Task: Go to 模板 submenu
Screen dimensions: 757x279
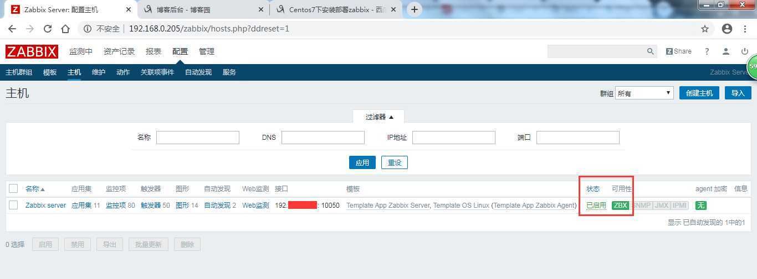Action: (x=50, y=72)
